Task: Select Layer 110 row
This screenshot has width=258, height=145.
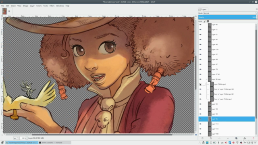Action: click(227, 129)
